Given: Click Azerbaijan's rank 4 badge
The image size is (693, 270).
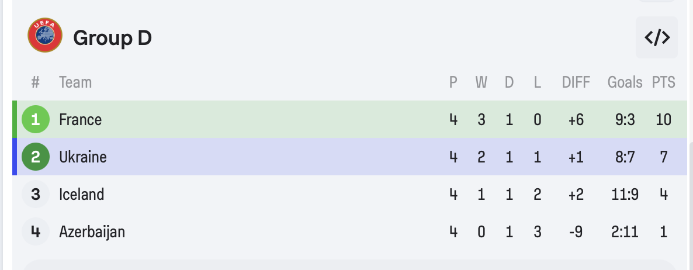Looking at the screenshot, I should (x=36, y=232).
